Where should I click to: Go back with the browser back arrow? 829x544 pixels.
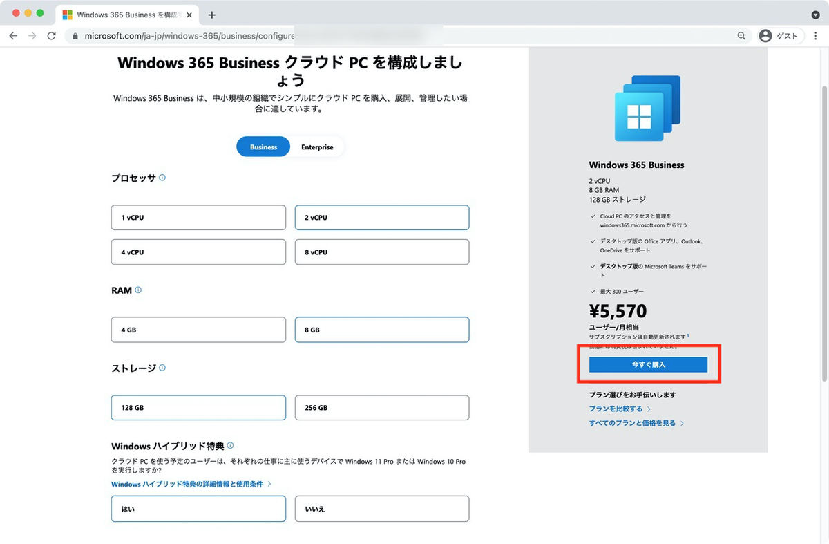(x=13, y=36)
